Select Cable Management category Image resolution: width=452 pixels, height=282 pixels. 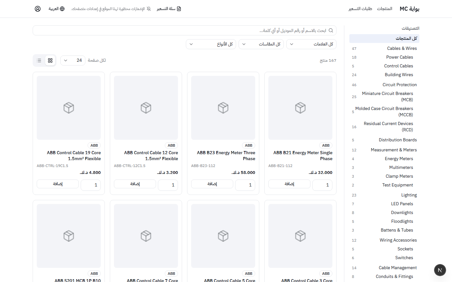pyautogui.click(x=384, y=268)
